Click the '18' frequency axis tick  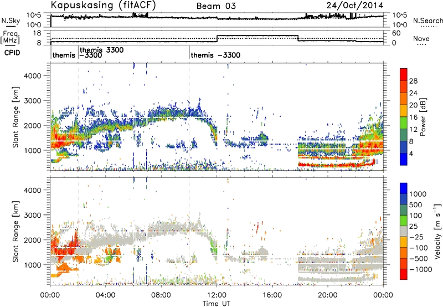37,33
